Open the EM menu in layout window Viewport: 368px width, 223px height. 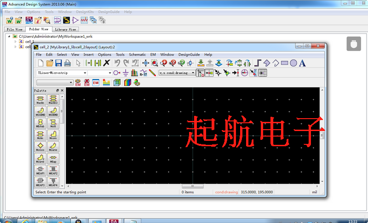tap(153, 54)
